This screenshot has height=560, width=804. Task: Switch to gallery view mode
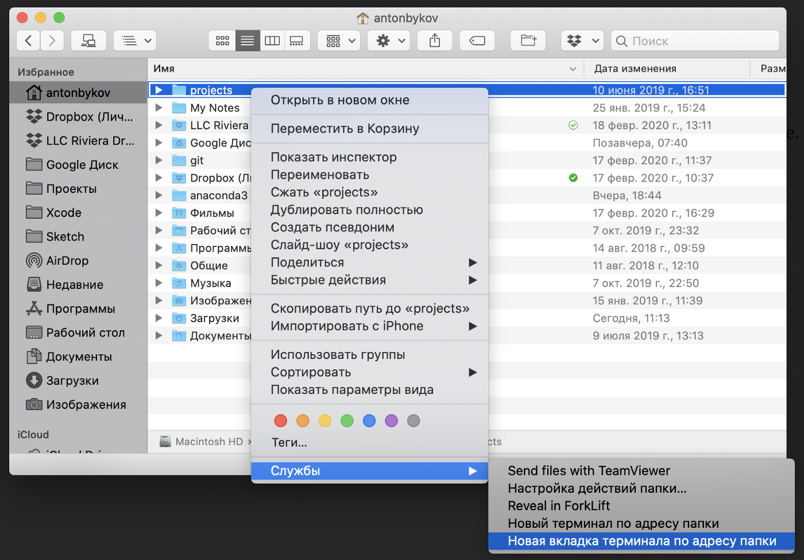tap(297, 41)
